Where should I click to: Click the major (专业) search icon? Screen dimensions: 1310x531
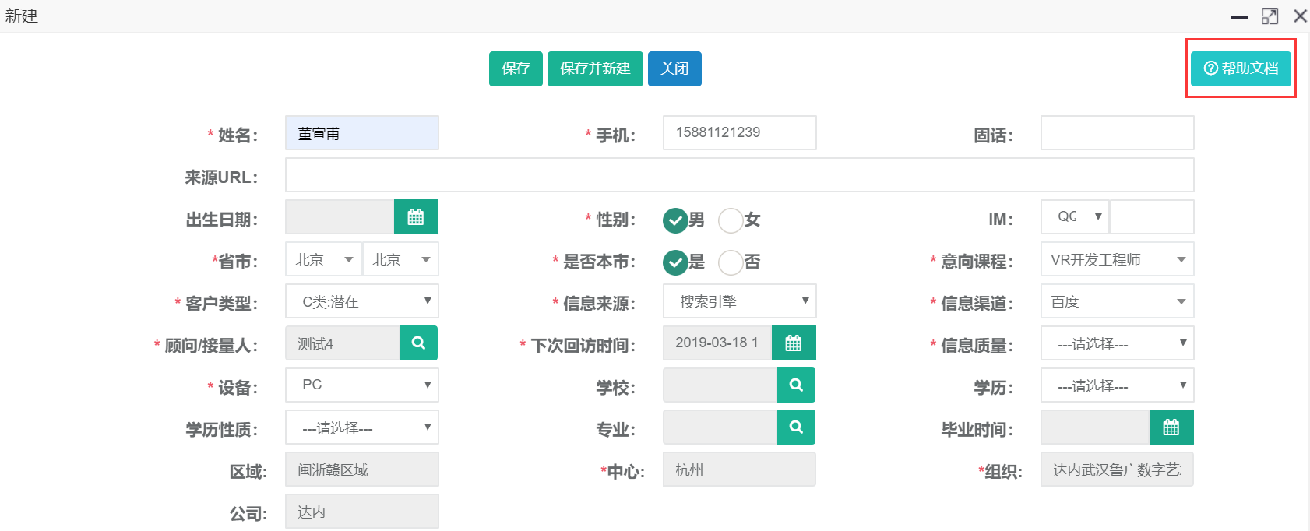796,427
